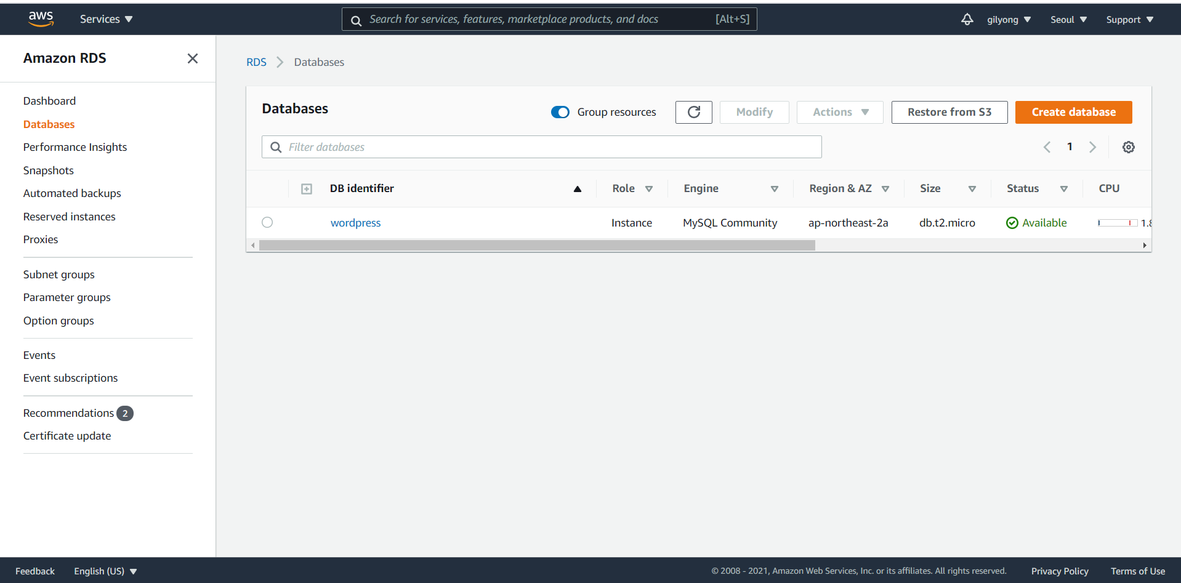
Task: Open the Services dropdown
Action: point(107,19)
